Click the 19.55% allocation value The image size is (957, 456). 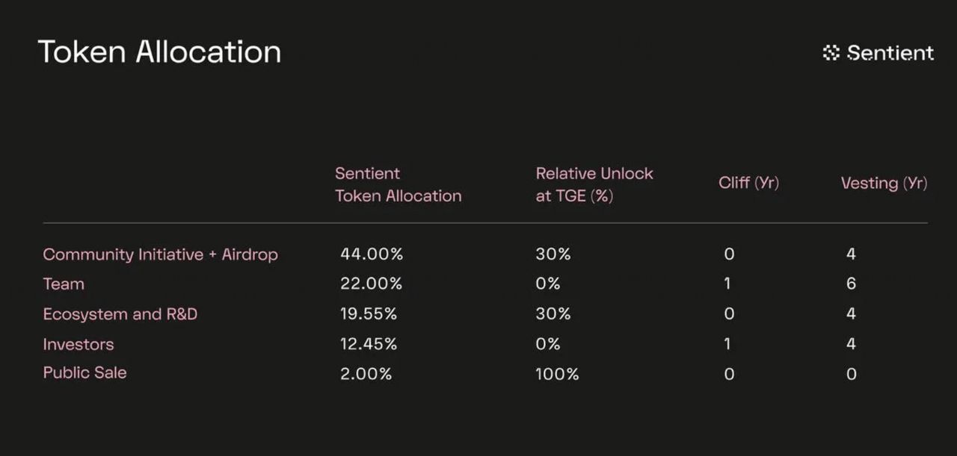(x=369, y=314)
